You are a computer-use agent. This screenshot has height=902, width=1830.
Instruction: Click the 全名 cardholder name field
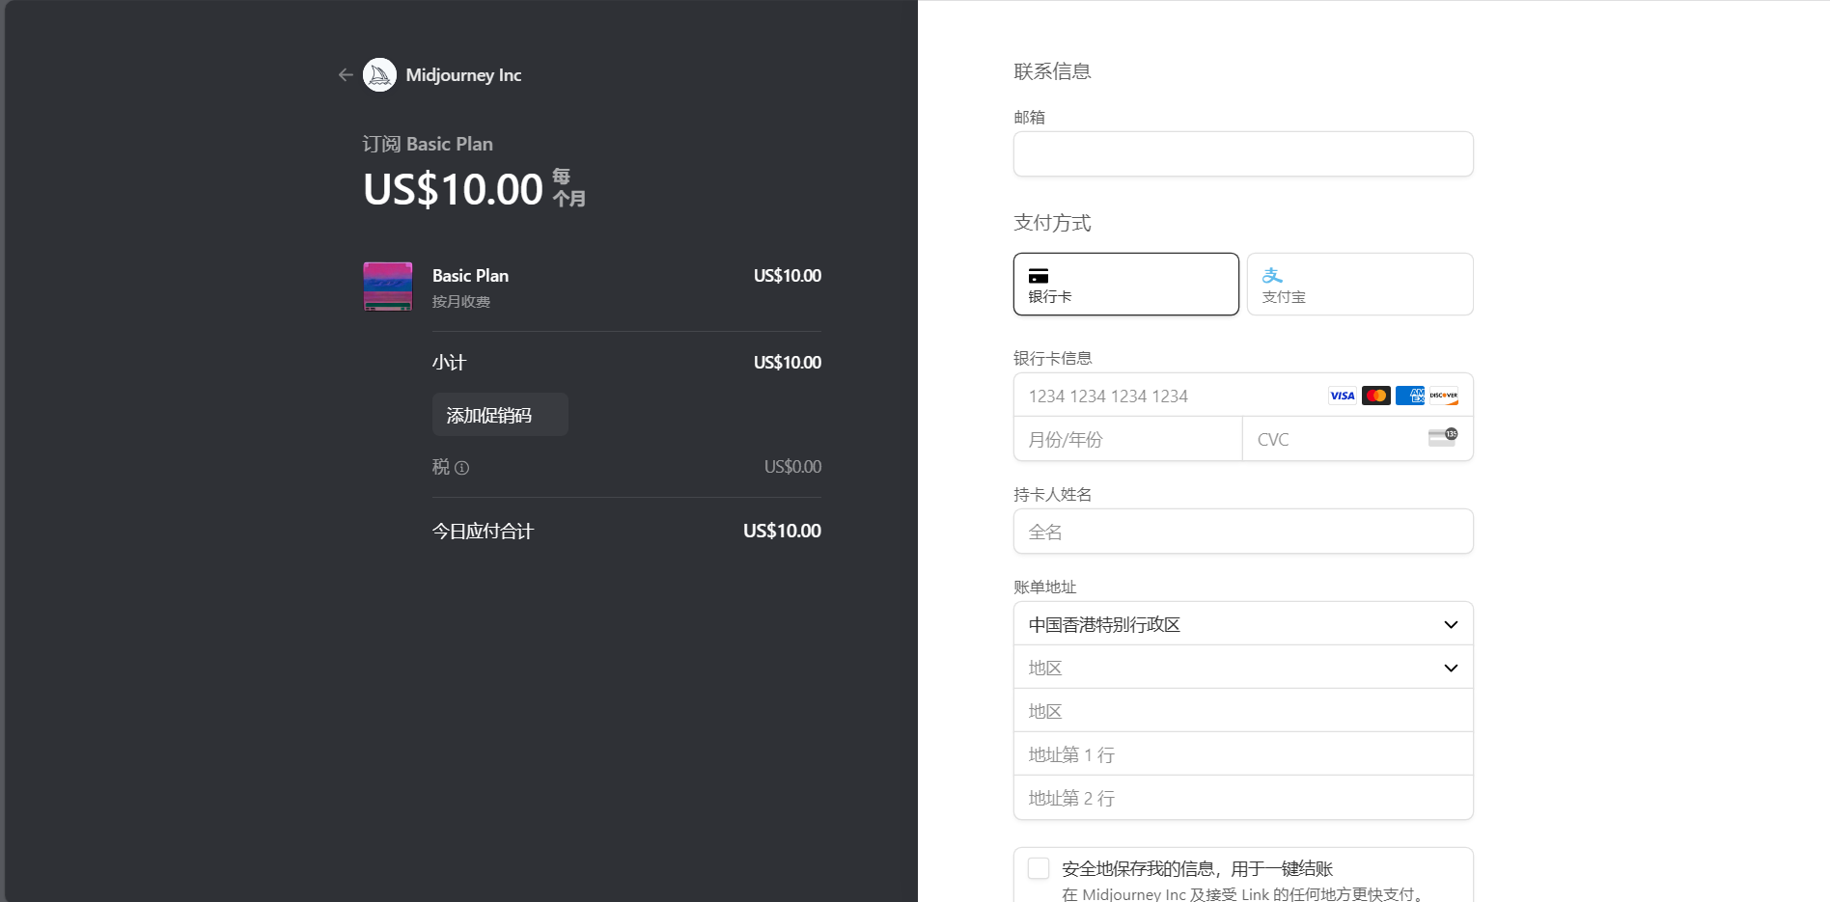coord(1243,532)
